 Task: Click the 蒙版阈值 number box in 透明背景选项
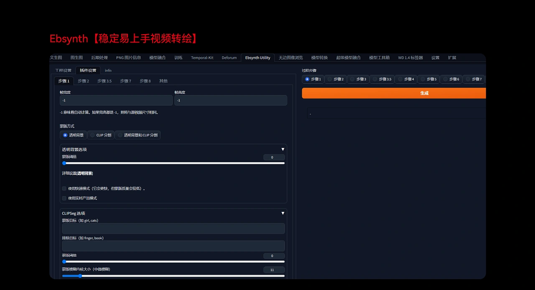tap(274, 157)
